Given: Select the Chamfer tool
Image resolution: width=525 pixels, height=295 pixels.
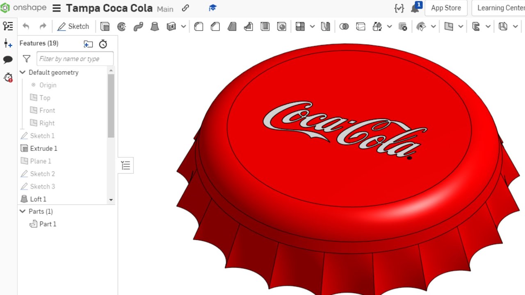Looking at the screenshot, I should [x=215, y=27].
